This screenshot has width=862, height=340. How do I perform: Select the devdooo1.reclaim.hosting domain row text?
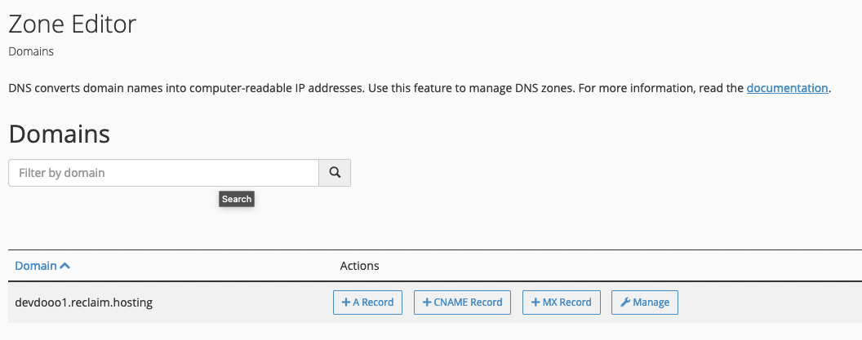[x=83, y=302]
